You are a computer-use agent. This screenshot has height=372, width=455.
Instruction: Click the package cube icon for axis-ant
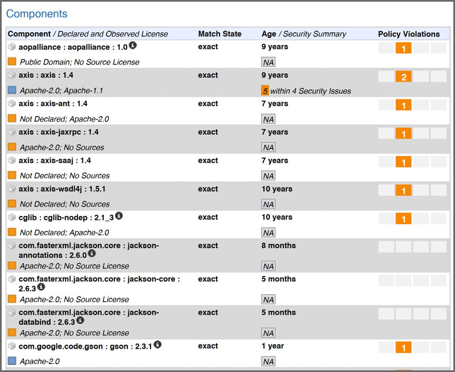[12, 103]
